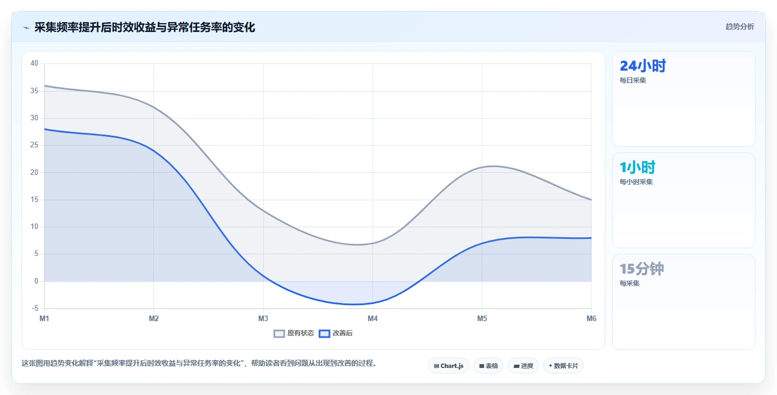Click the M1 x-axis label

[44, 318]
